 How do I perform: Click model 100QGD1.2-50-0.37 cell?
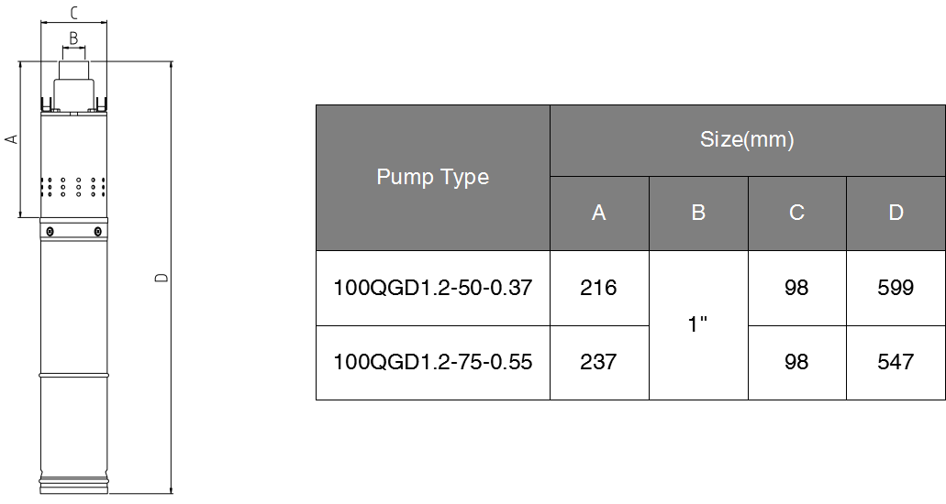pyautogui.click(x=432, y=288)
